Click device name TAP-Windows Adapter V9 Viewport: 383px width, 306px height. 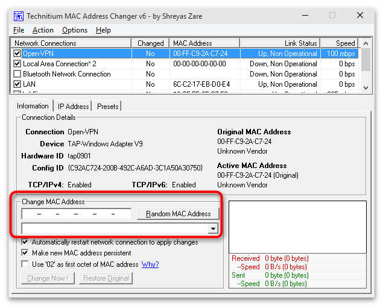(x=105, y=144)
